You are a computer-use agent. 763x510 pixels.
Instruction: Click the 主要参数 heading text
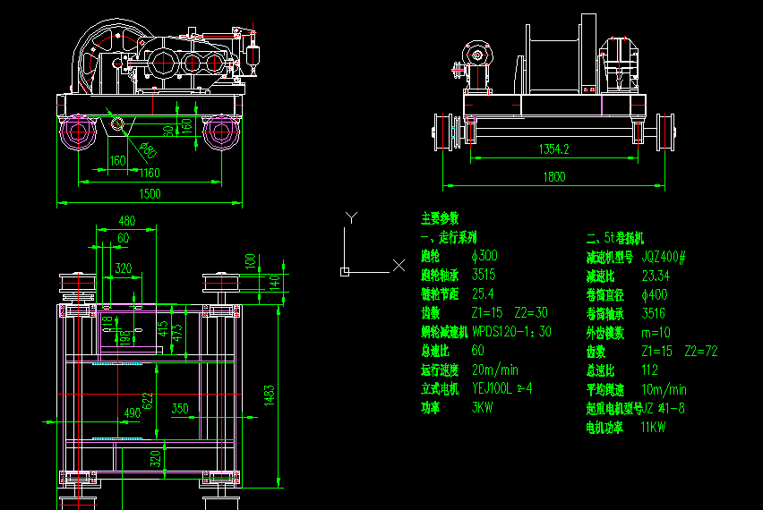click(x=440, y=219)
